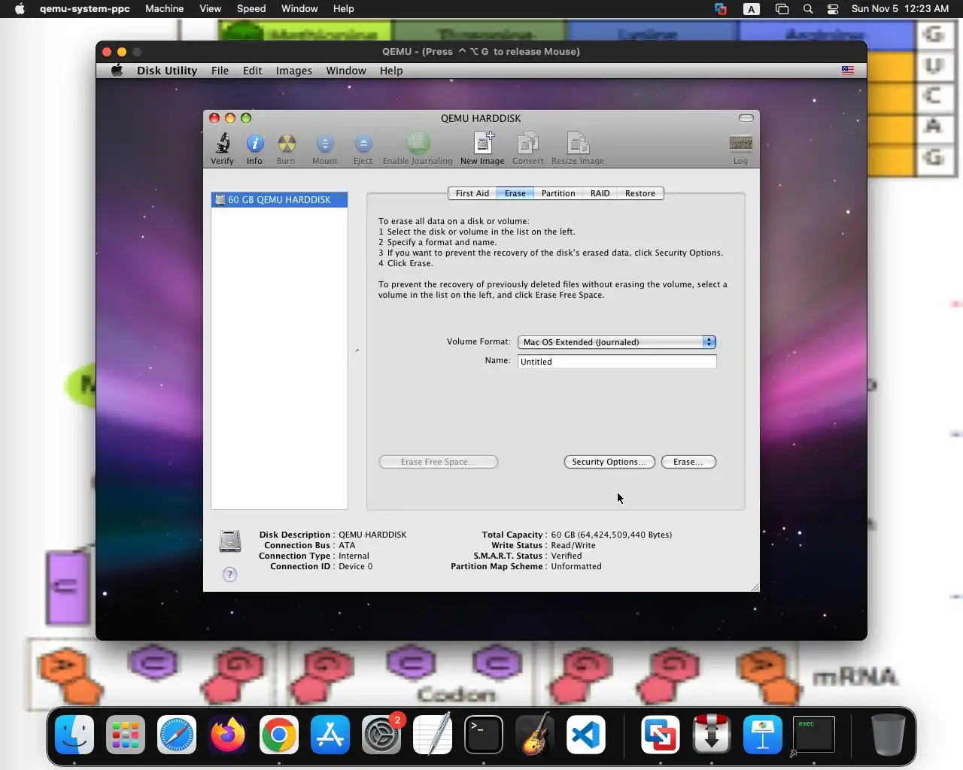This screenshot has width=963, height=770.
Task: Click the Resize Image toolbar icon
Action: [577, 148]
